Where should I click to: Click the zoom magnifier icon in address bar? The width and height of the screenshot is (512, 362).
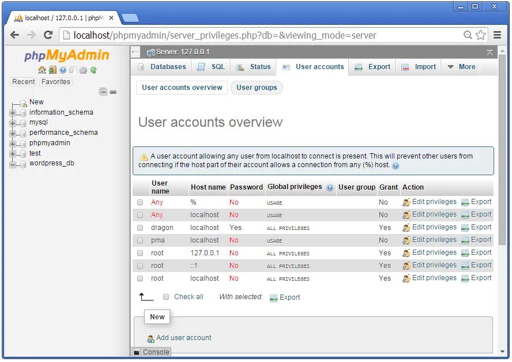(x=468, y=35)
